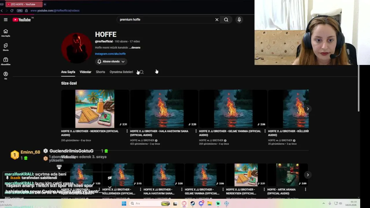Open the 2:15 KÜLLERİMDEN thumbnail in Videolar
Screen dimensions: 370x208
[123, 175]
